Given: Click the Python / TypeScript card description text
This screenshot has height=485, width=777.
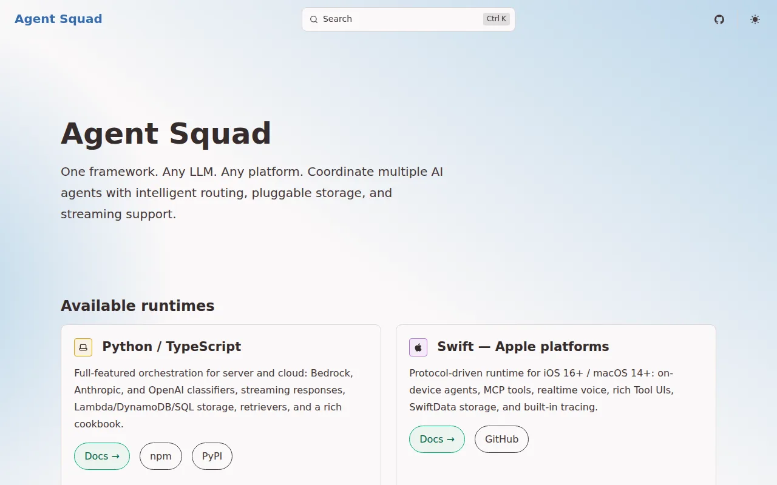Looking at the screenshot, I should pos(214,398).
